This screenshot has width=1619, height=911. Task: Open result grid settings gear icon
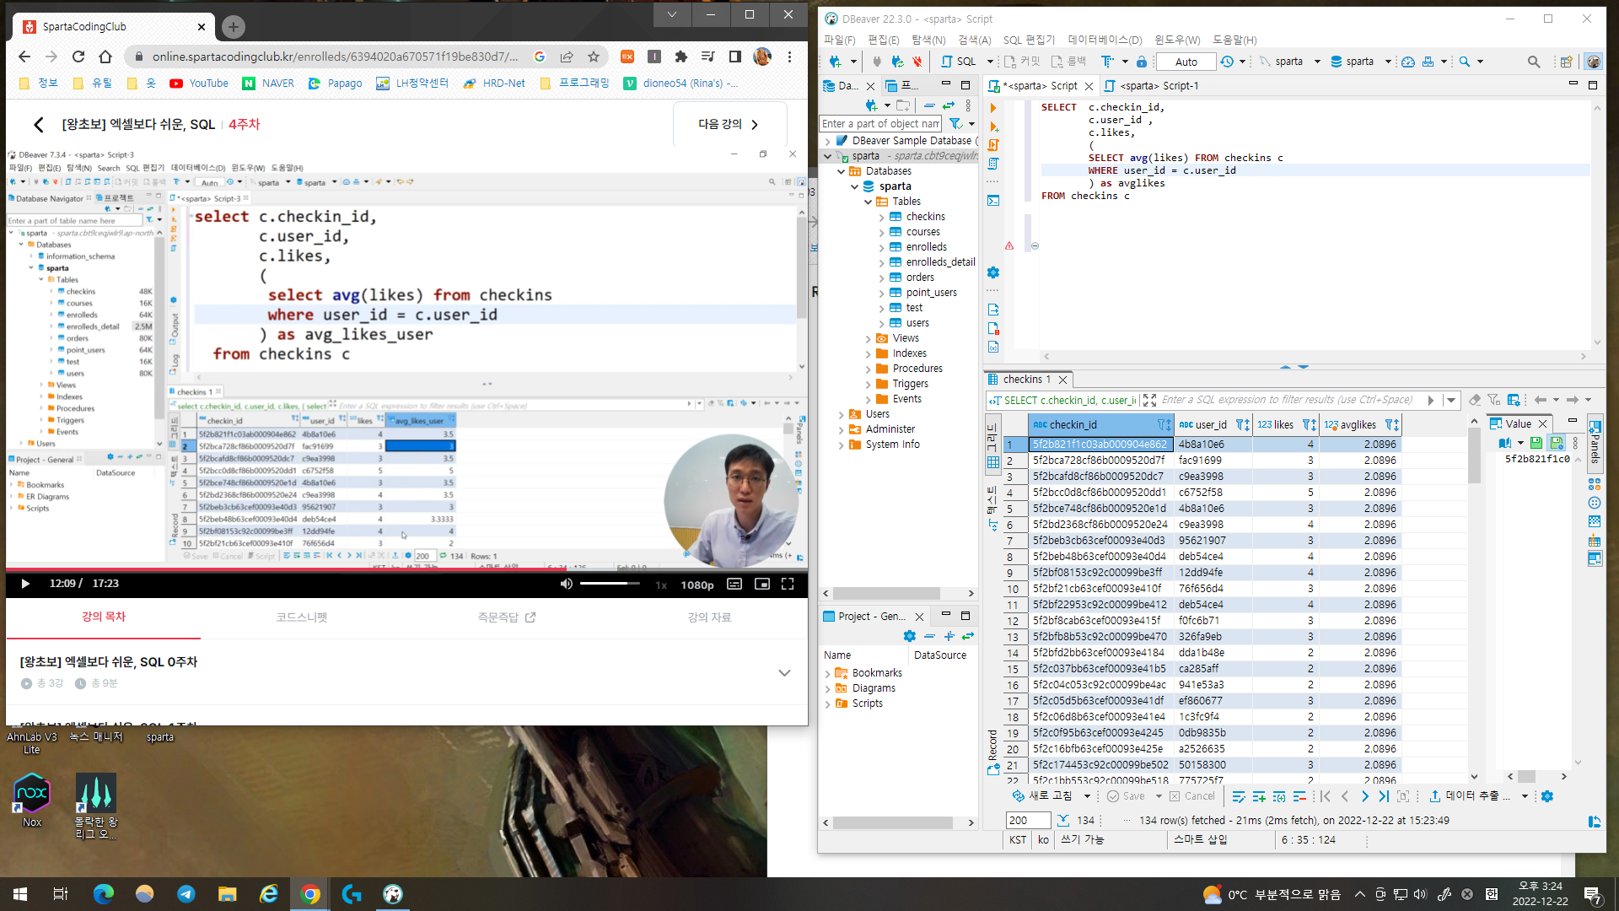click(x=1547, y=796)
